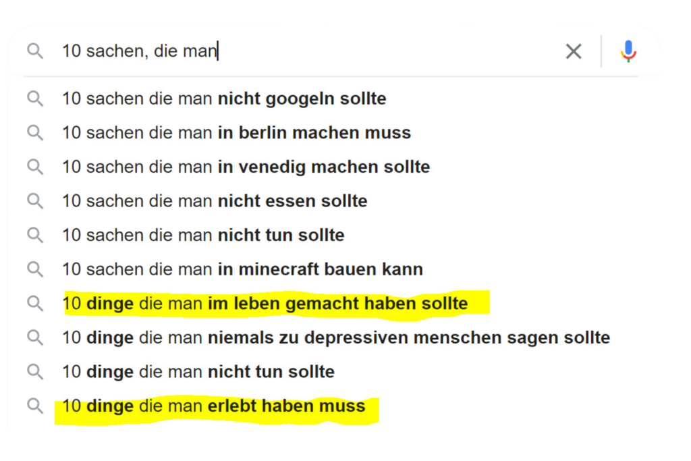Click magnifier icon beside 'nicht googeln sollte'
The width and height of the screenshot is (691, 461).
(35, 99)
